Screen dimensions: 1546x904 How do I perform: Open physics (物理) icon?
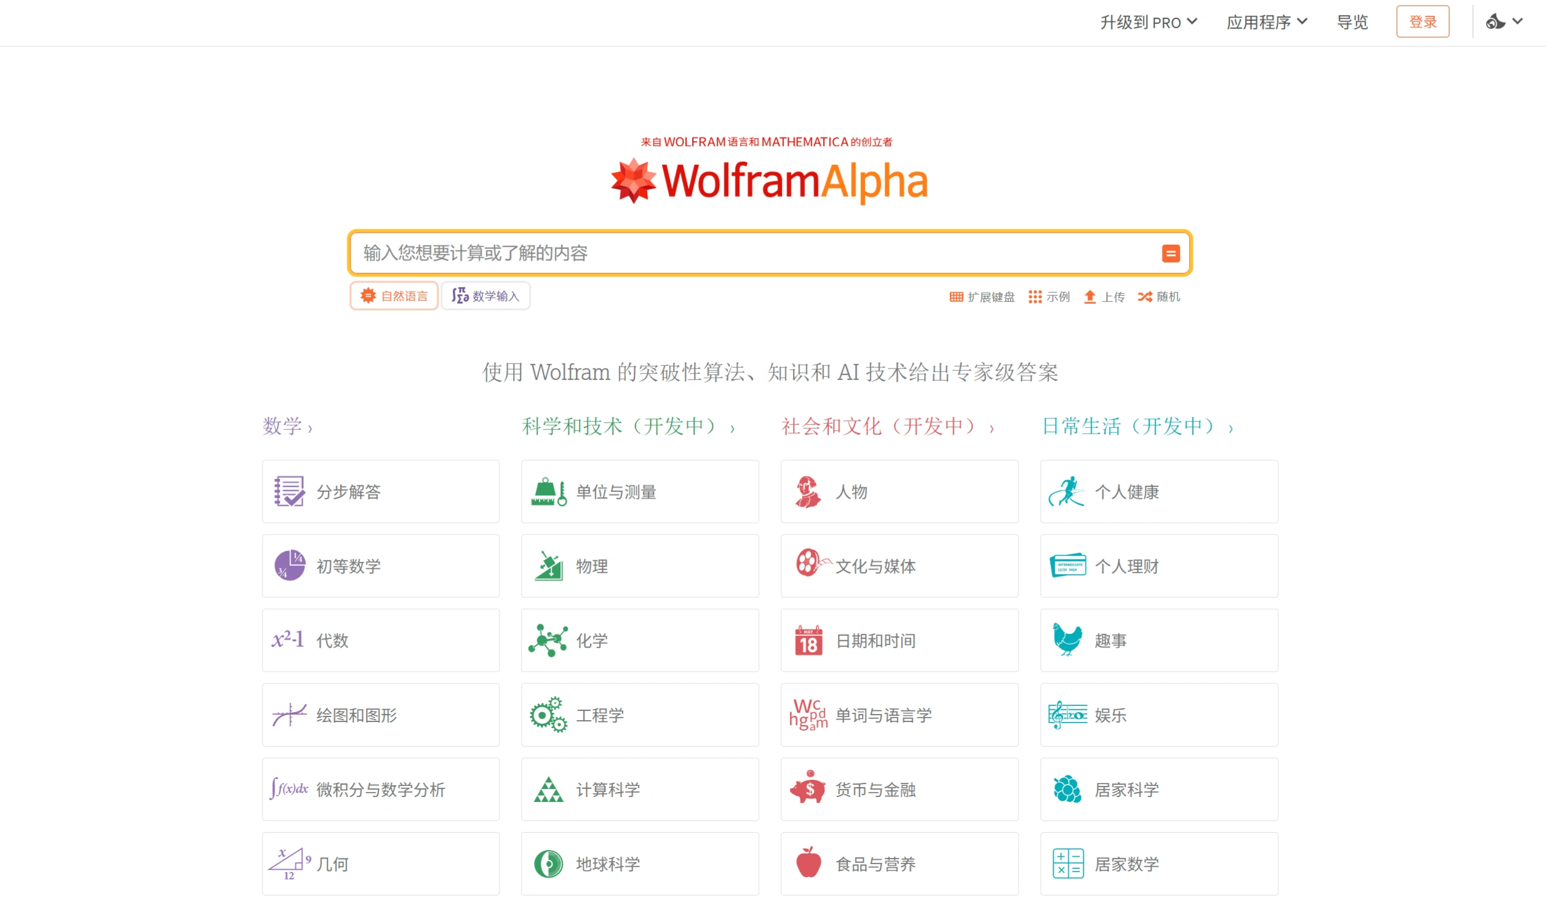[549, 566]
